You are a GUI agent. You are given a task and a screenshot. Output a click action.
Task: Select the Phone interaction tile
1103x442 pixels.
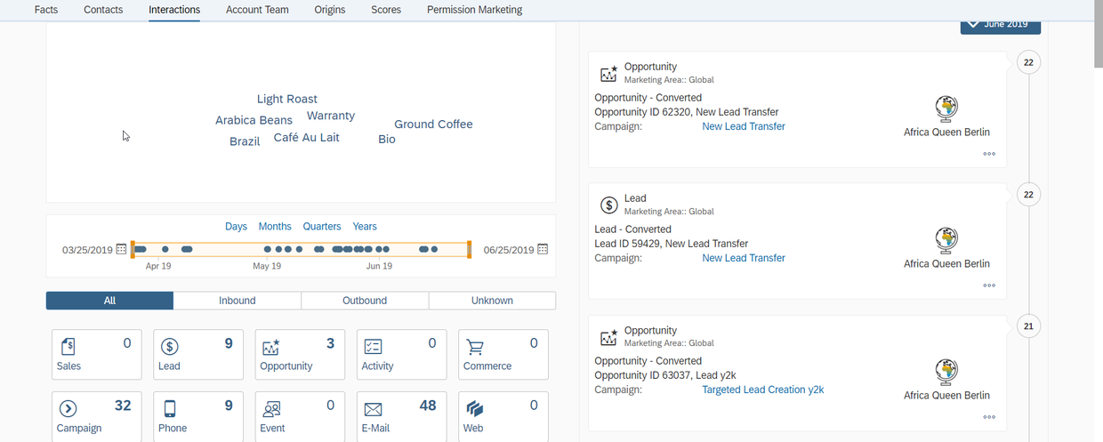(x=198, y=416)
